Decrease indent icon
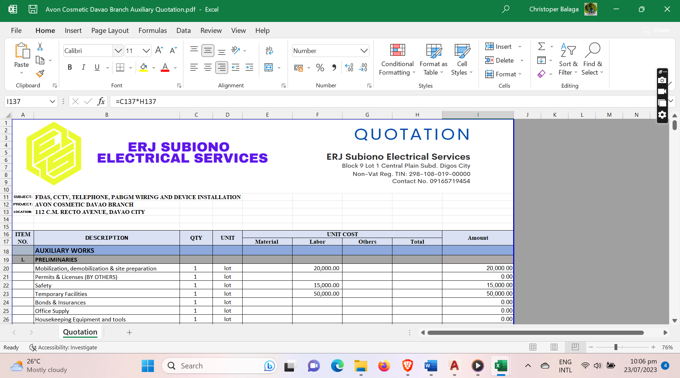The height and width of the screenshot is (378, 680). click(x=236, y=68)
